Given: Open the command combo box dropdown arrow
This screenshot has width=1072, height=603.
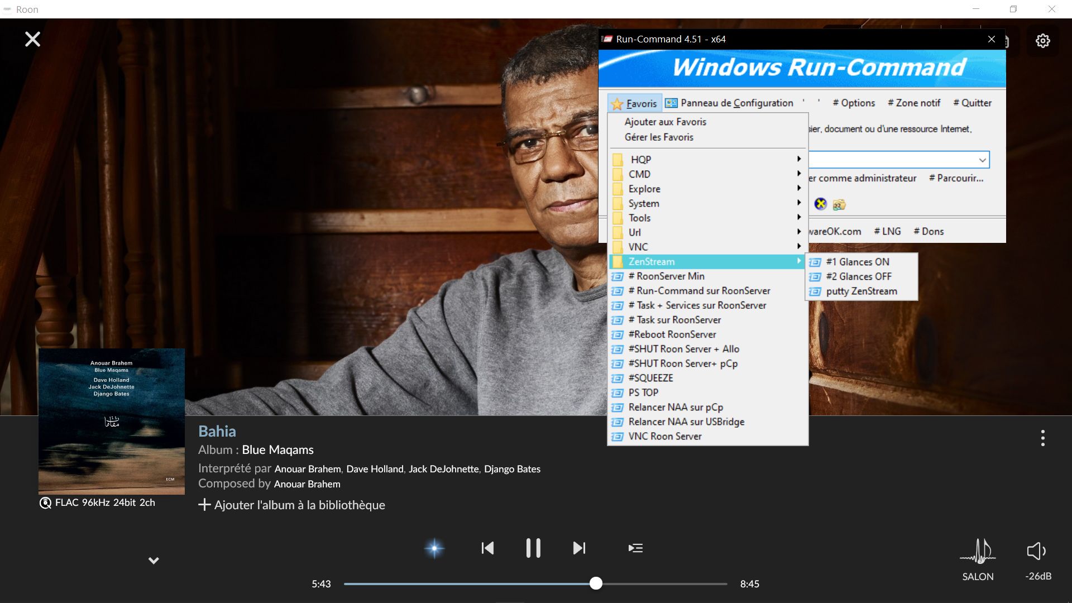Looking at the screenshot, I should 982,160.
